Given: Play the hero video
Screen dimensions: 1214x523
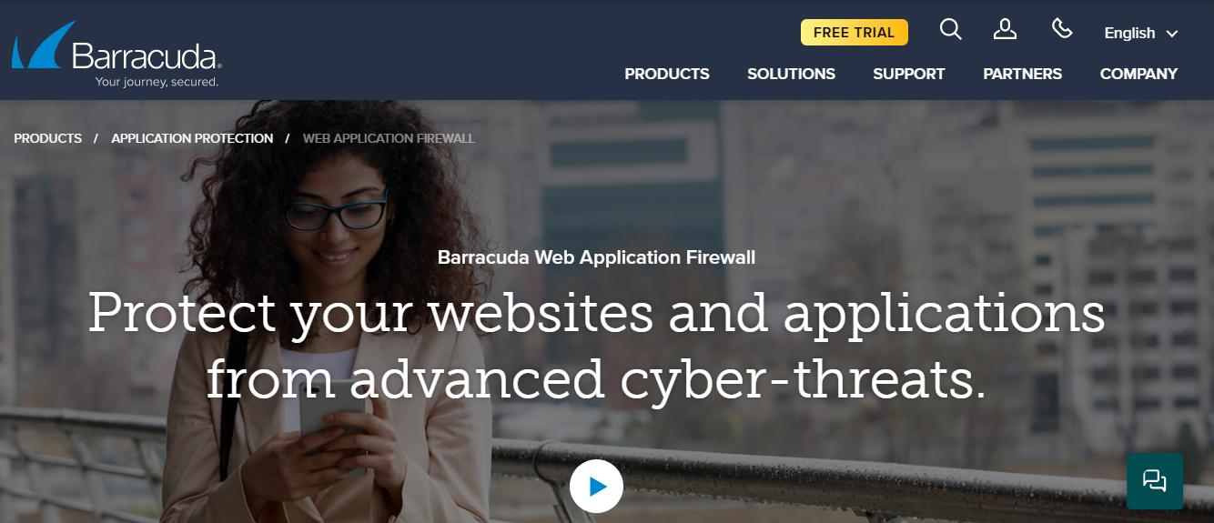Looking at the screenshot, I should (x=596, y=487).
